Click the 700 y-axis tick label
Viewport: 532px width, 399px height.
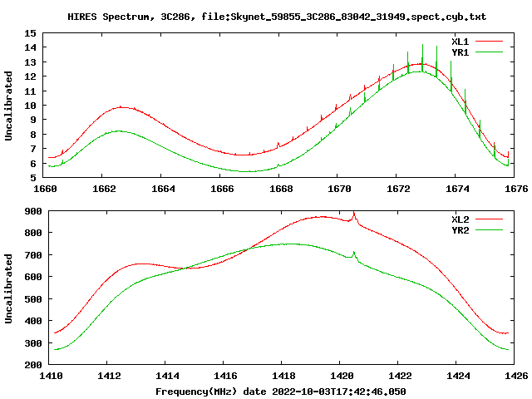[33, 255]
